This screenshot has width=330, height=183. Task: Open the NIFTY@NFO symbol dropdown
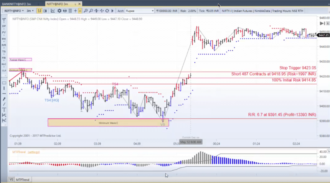pyautogui.click(x=22, y=11)
